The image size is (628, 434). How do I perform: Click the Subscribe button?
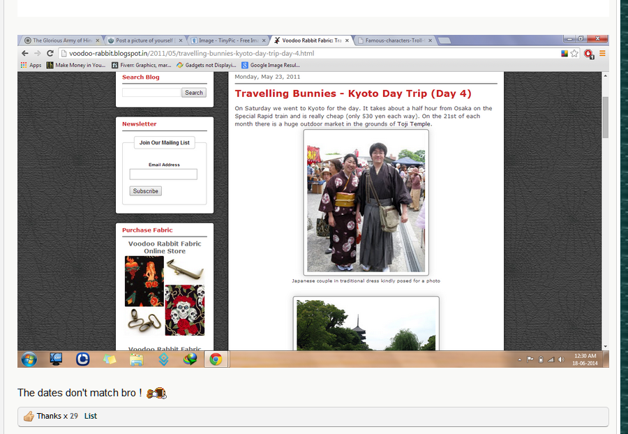coord(145,191)
